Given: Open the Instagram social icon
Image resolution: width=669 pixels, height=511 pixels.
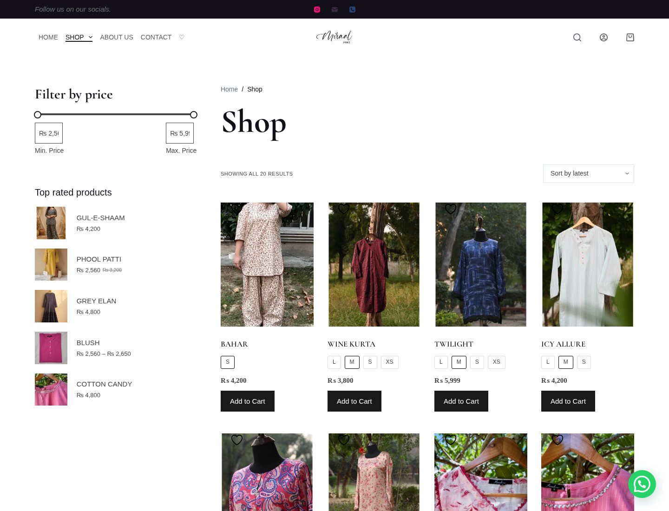Looking at the screenshot, I should pyautogui.click(x=317, y=9).
